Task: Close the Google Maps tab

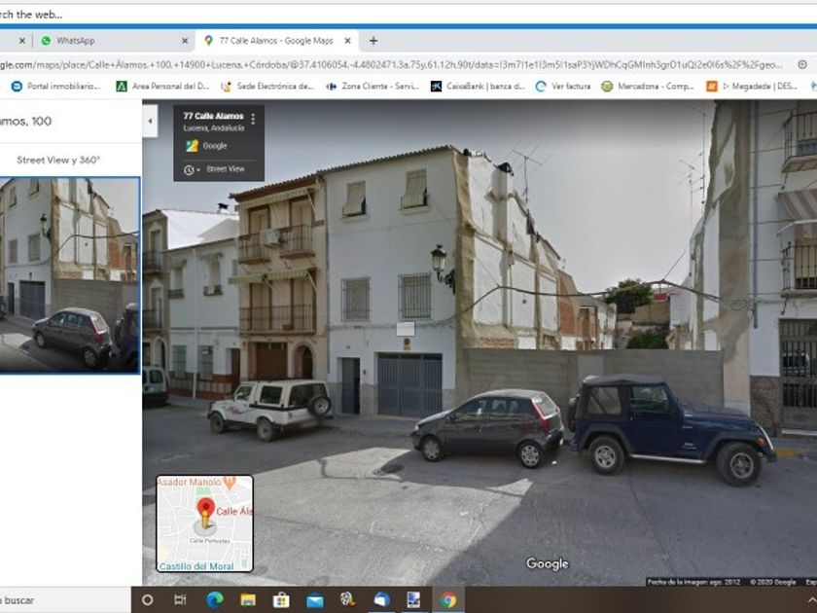Action: [347, 41]
